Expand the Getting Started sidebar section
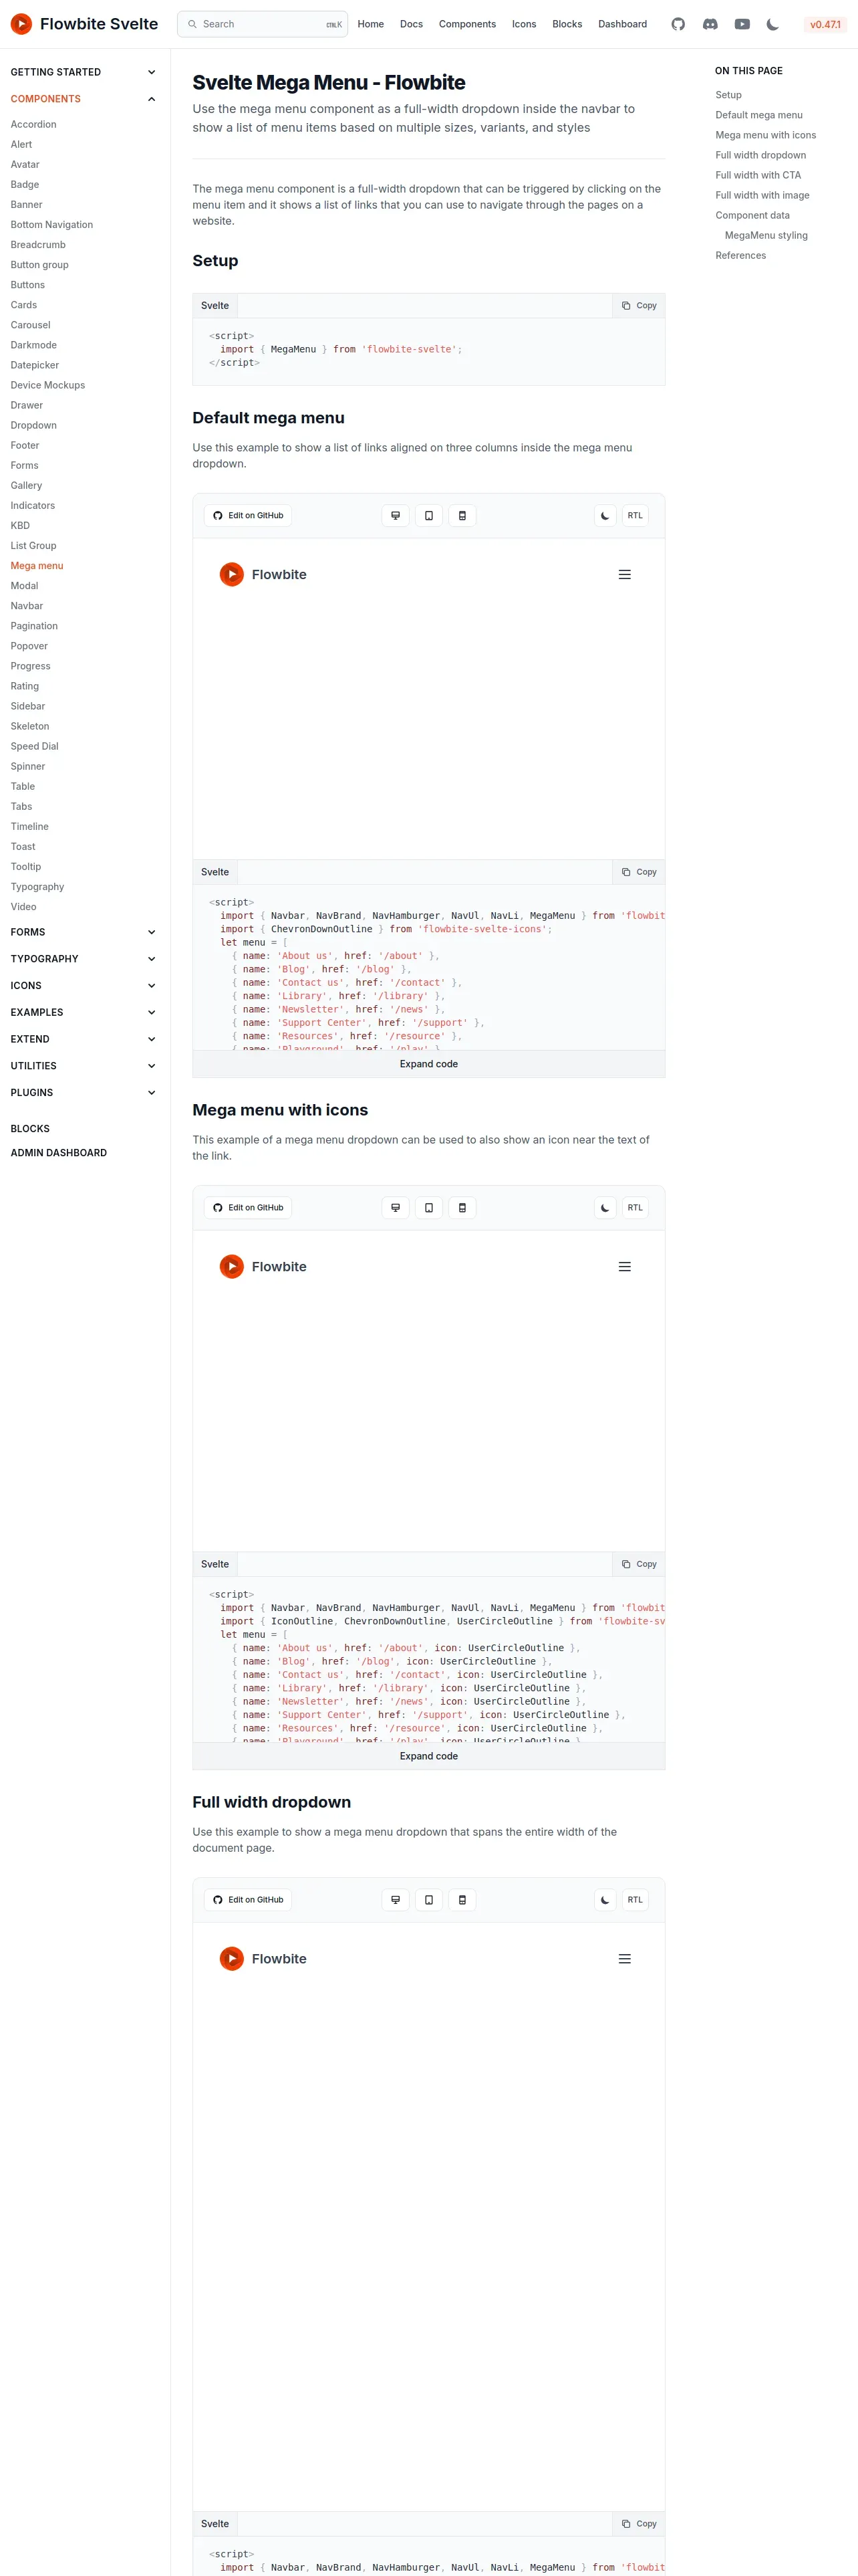The image size is (858, 2576). [84, 72]
